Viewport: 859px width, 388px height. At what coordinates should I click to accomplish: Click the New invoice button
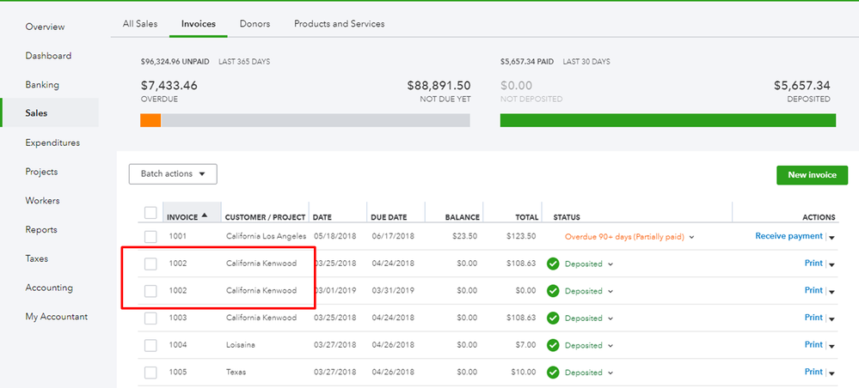click(x=812, y=175)
